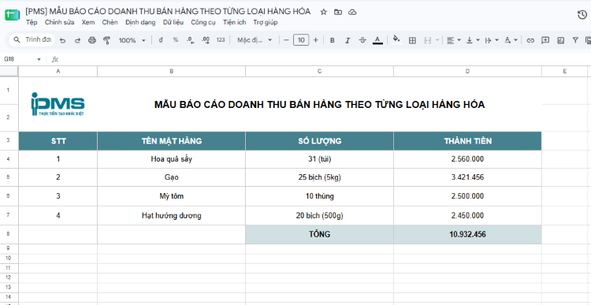Open the font family dropdown
Viewport: 591px width, 305px height.
pos(255,40)
